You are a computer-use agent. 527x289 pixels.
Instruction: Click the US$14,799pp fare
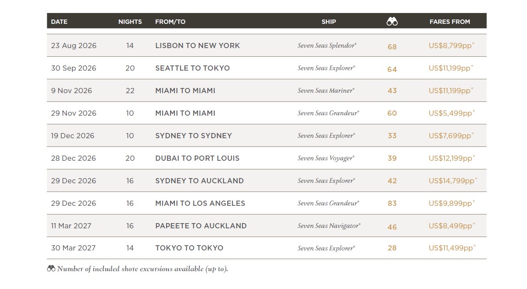452,181
